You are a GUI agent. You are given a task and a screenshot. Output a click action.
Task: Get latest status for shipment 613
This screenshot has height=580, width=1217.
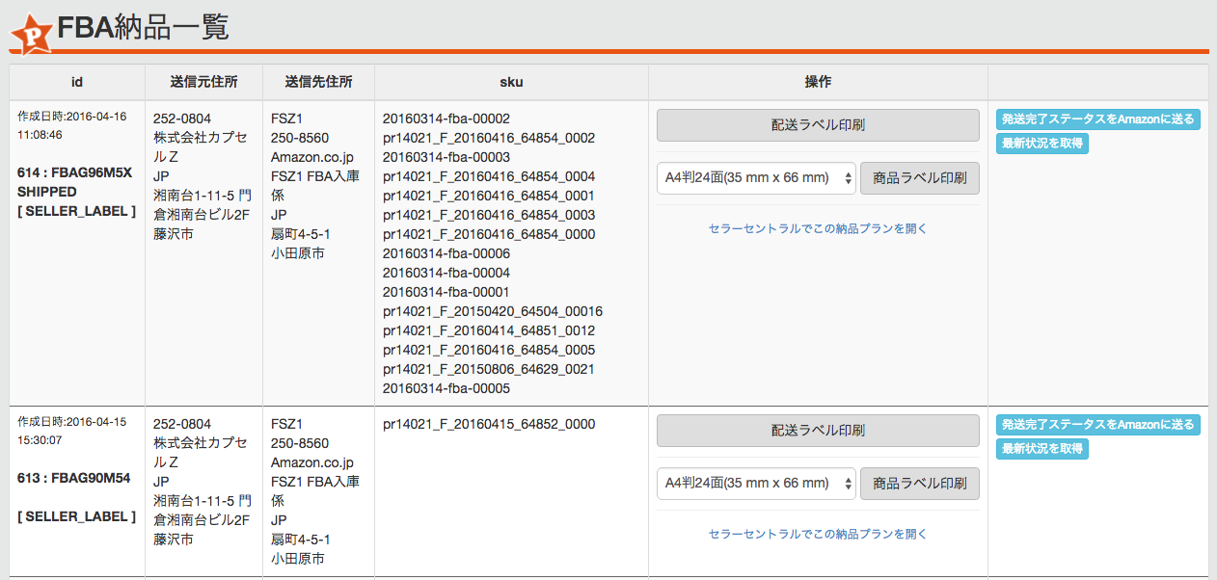pos(1041,449)
